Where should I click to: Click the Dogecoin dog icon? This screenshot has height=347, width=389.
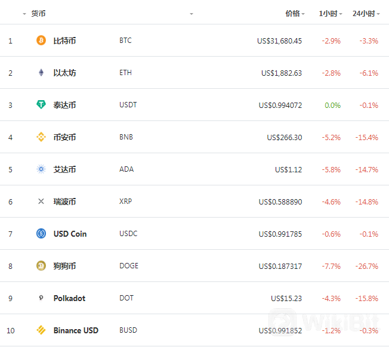41,266
